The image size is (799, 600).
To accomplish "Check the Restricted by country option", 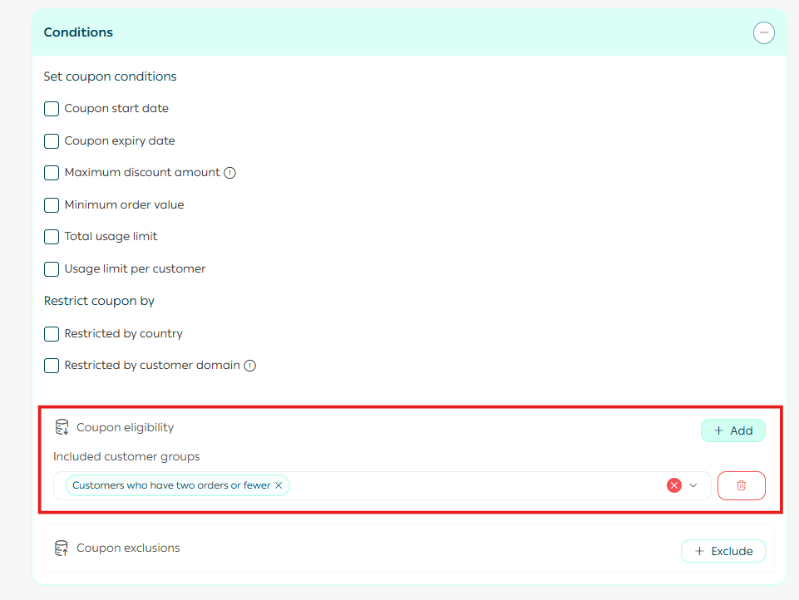I will (x=52, y=334).
